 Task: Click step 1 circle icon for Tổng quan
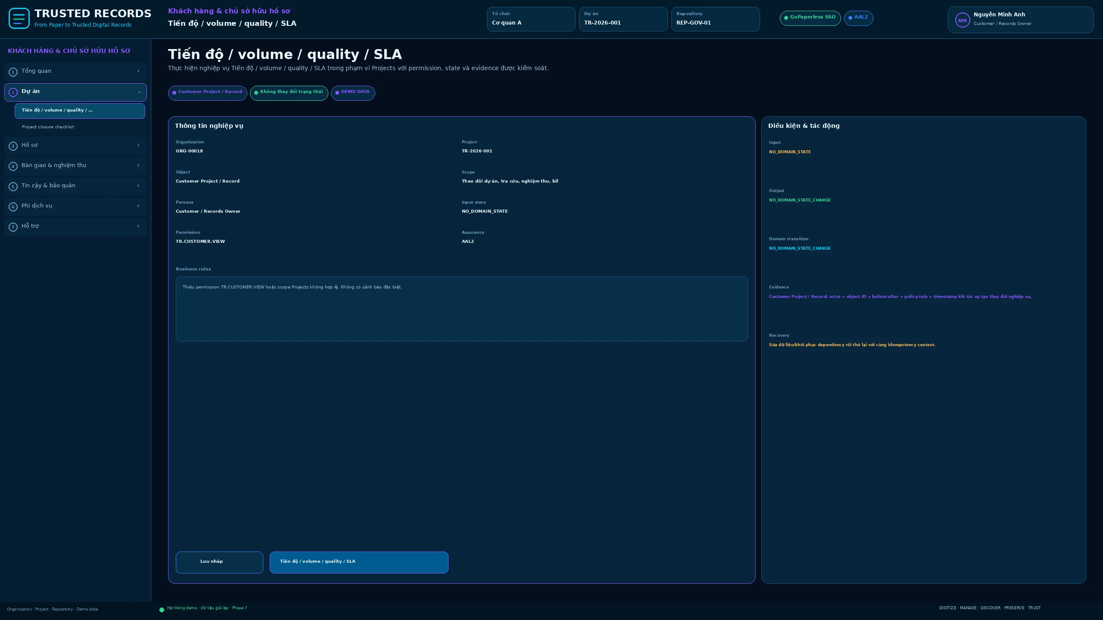[13, 72]
